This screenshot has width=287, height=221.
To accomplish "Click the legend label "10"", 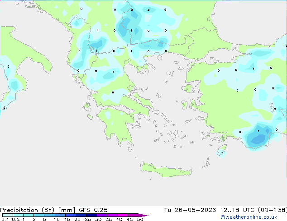I will [57, 219].
